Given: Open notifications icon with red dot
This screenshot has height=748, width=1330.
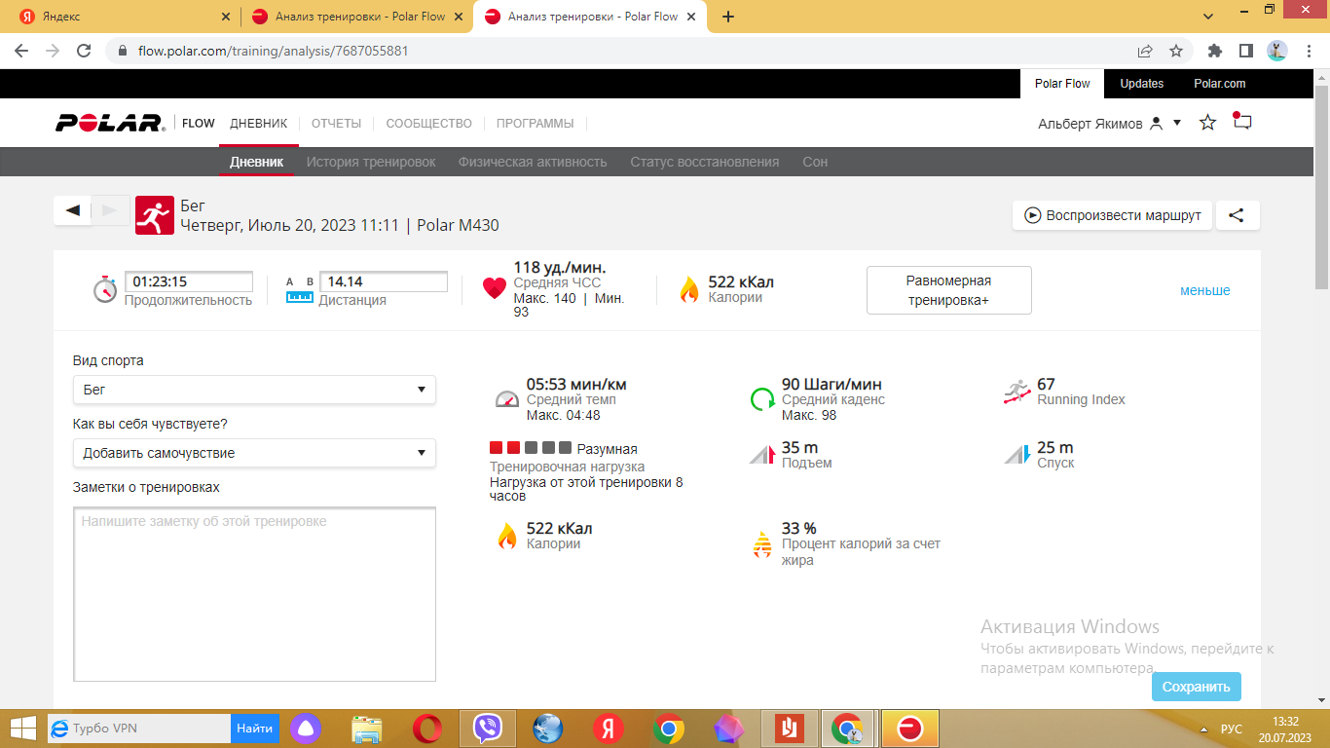Looking at the screenshot, I should [1241, 122].
